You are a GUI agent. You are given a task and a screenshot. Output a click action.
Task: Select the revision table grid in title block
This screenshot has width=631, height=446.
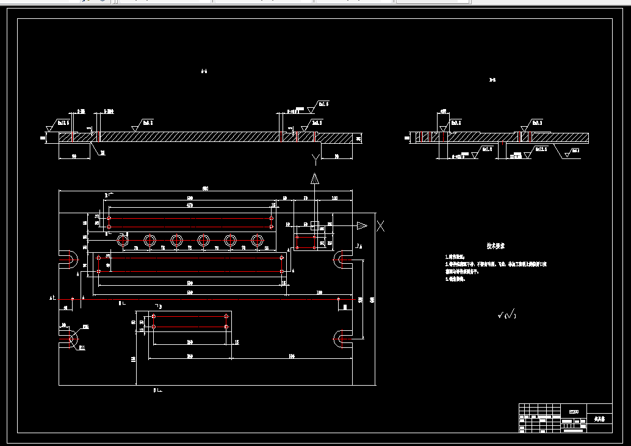540,418
